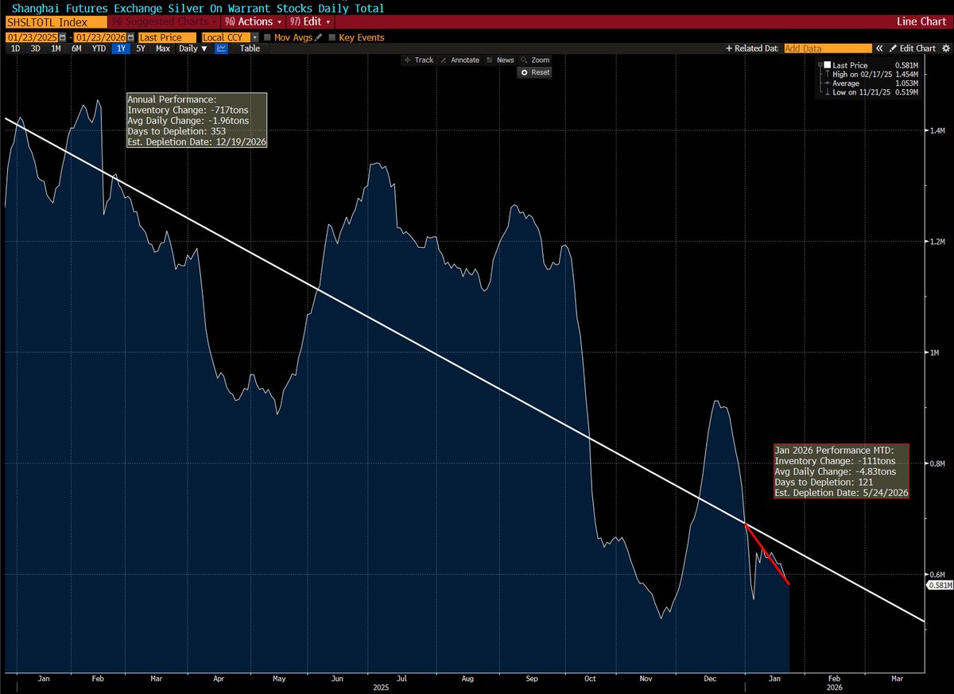Select the line chart type icon
954x694 pixels.
click(x=221, y=48)
